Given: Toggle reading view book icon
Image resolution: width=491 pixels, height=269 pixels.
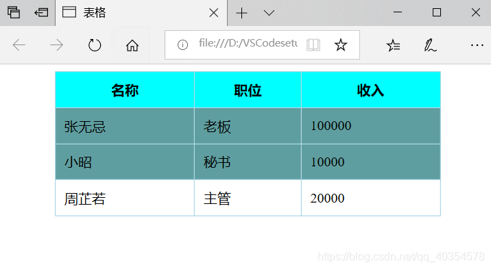Looking at the screenshot, I should point(313,44).
